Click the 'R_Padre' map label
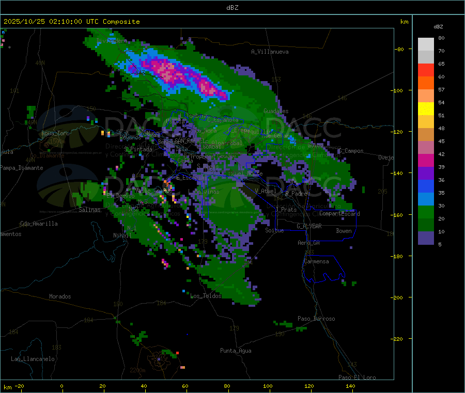This screenshot has width=465, height=393. 296,194
